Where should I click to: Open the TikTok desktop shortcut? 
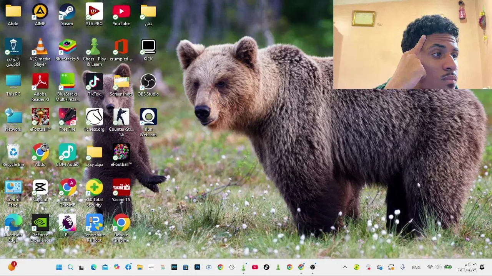[x=94, y=85]
